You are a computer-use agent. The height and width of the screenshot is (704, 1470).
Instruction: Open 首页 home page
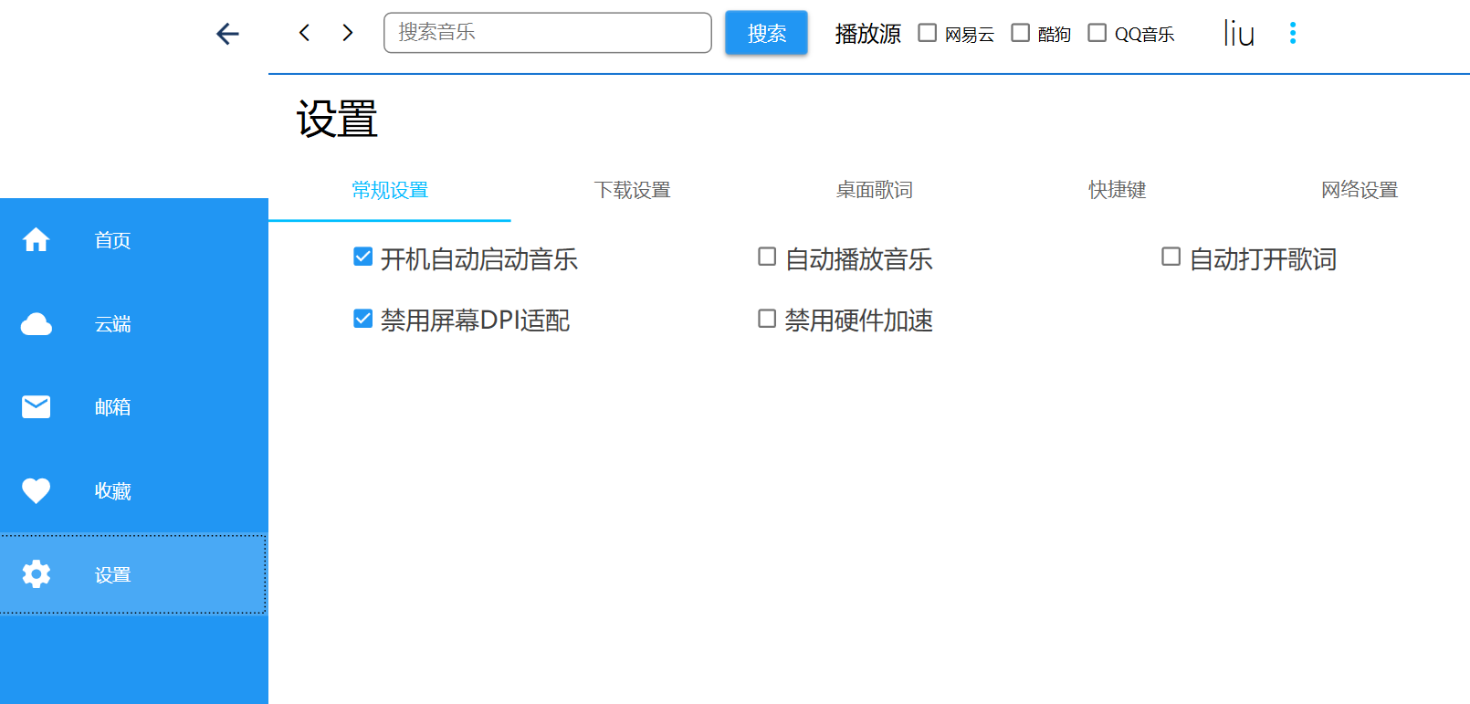pos(134,240)
